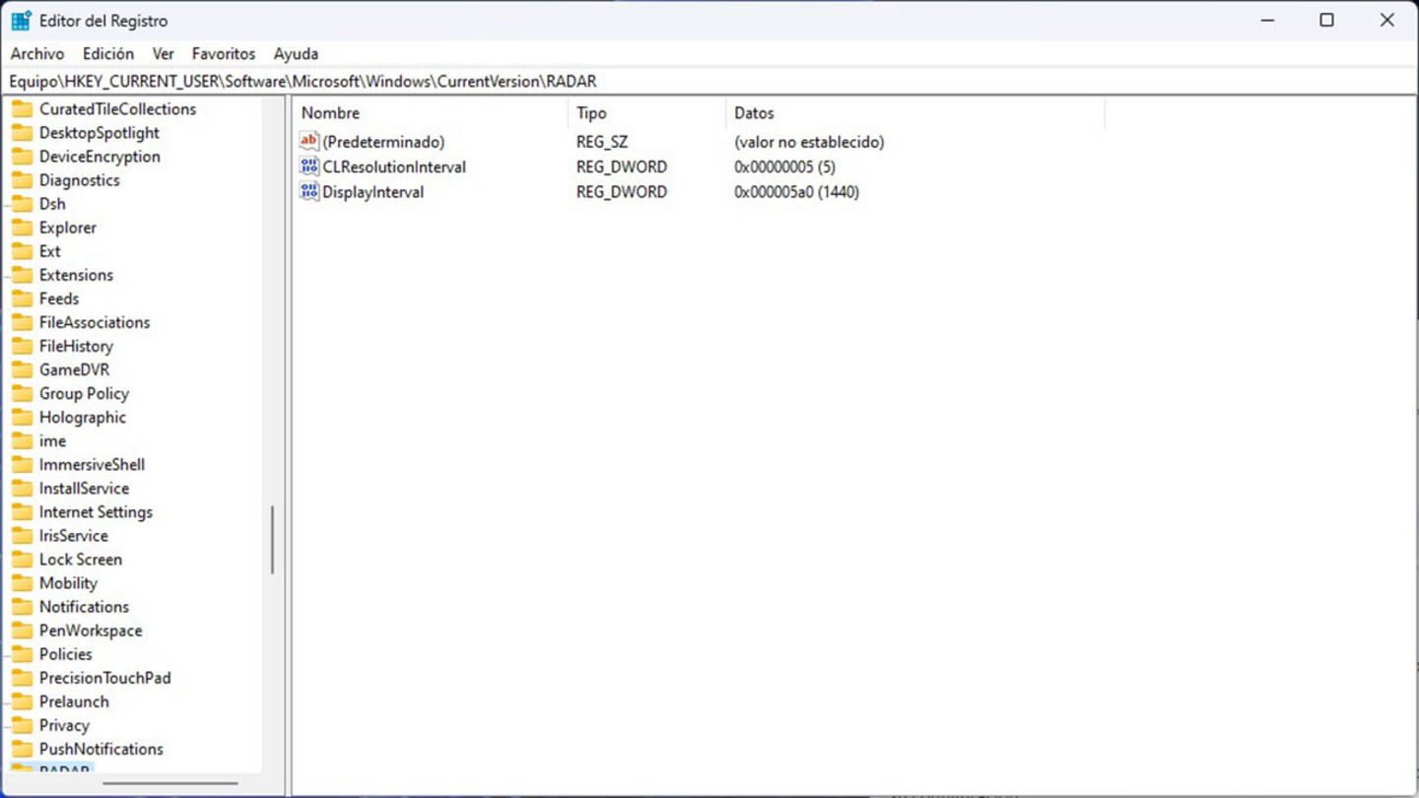
Task: Click the CuratedTileCollections folder icon
Action: click(23, 109)
